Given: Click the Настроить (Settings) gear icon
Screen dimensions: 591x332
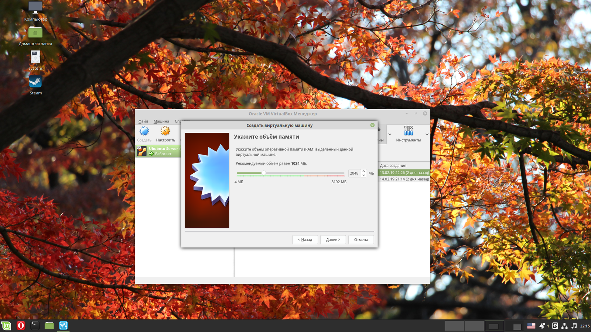Looking at the screenshot, I should (165, 131).
